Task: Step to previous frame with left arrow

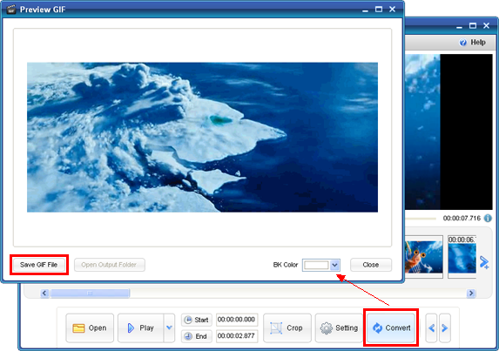Action: click(x=432, y=327)
